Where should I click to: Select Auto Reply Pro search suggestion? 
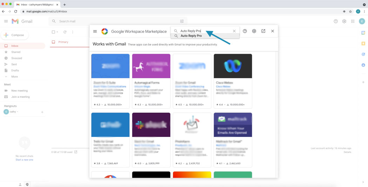205,36
